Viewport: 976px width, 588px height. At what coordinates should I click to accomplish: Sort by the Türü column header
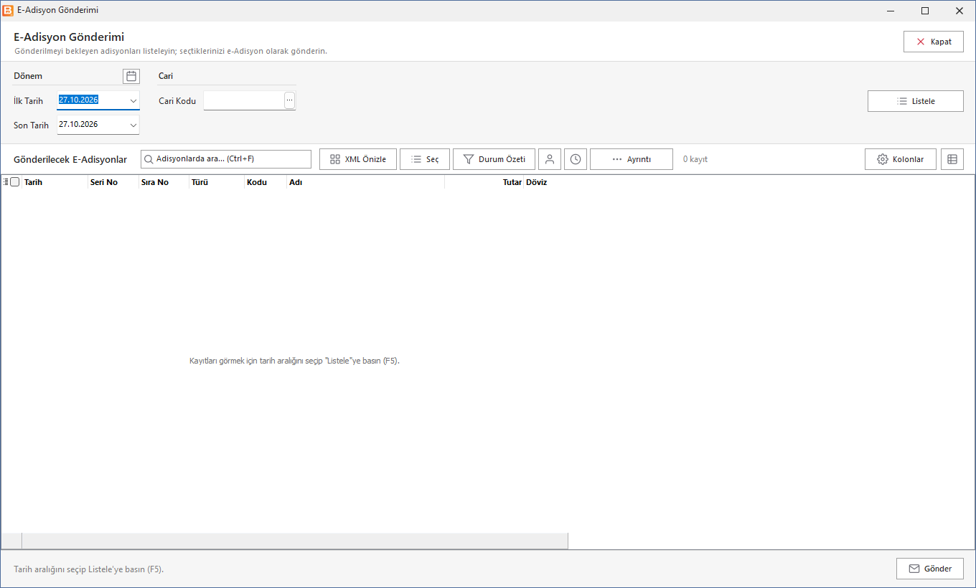pyautogui.click(x=217, y=182)
